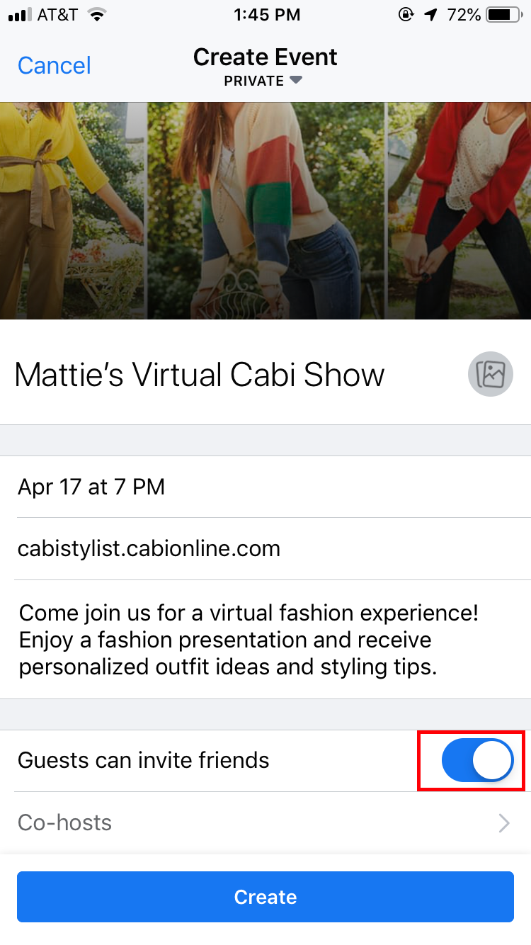This screenshot has width=531, height=945.
Task: Tap the AT&T carrier label
Action: 57,14
